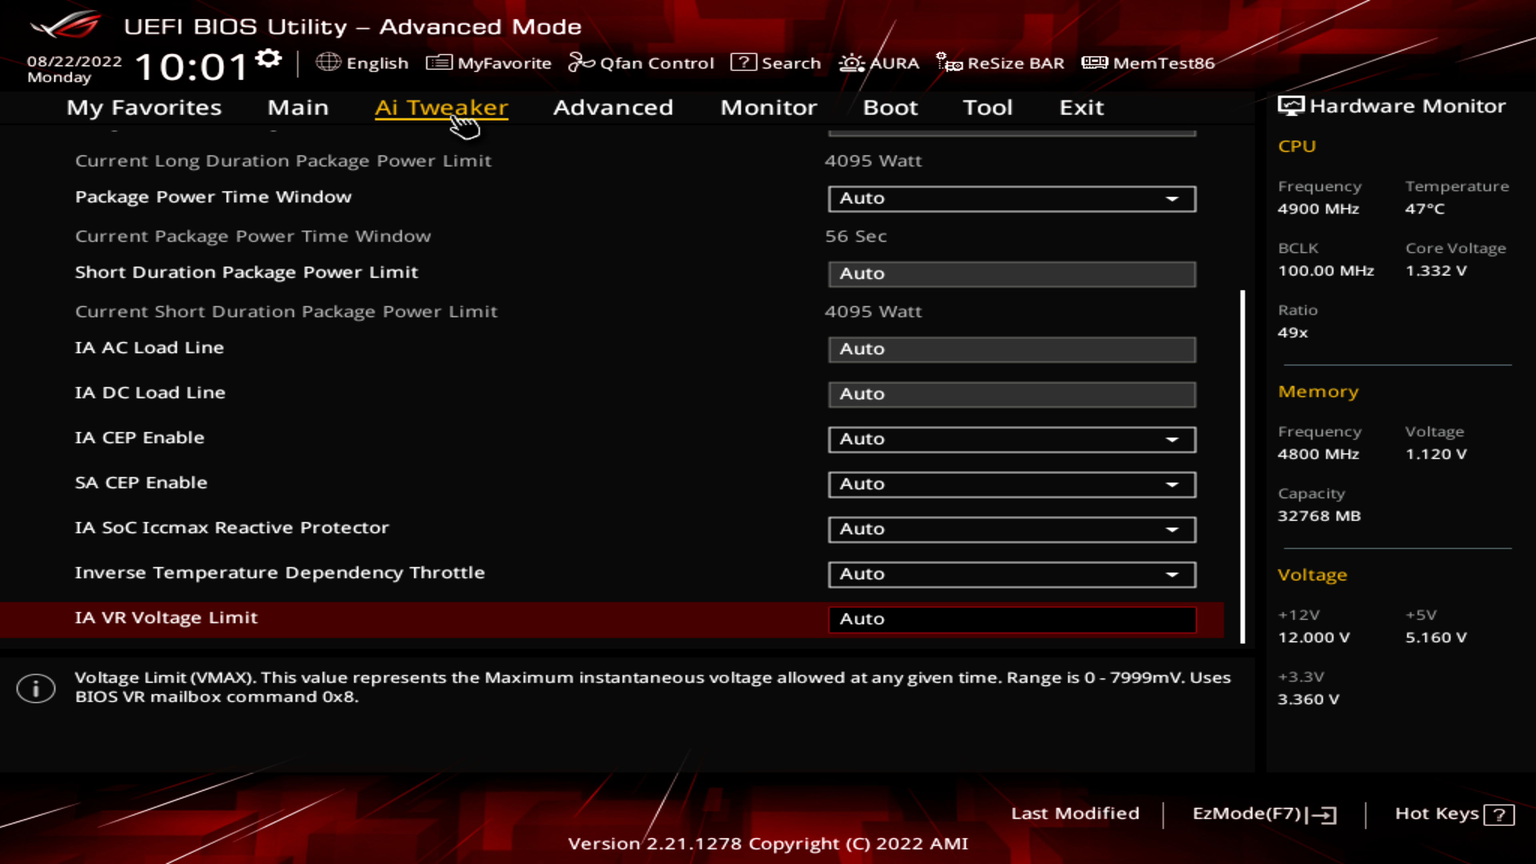The image size is (1536, 864).
Task: Expand SA CEP Enable dropdown
Action: [1011, 484]
